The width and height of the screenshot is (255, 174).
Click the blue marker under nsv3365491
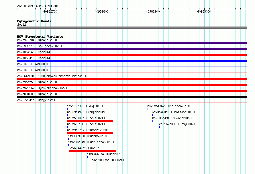[x=153, y=121]
